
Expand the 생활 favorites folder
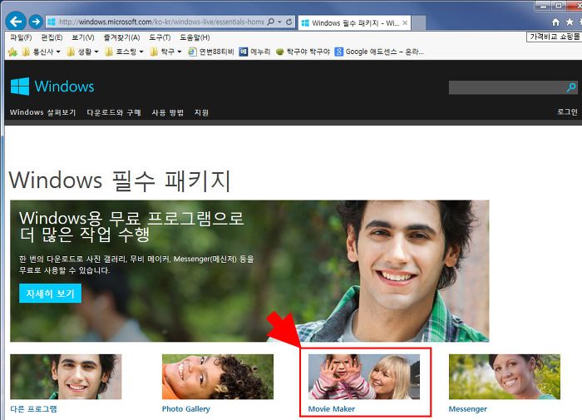(x=82, y=52)
